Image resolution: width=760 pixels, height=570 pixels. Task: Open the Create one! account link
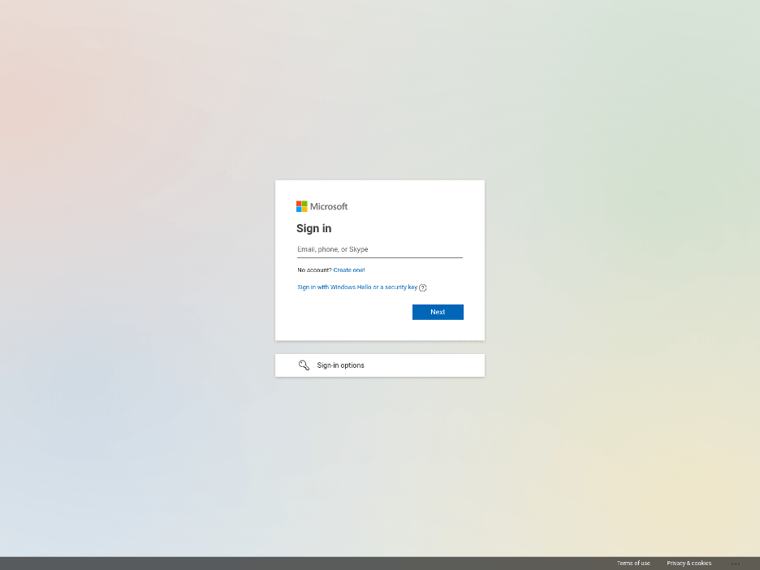349,270
